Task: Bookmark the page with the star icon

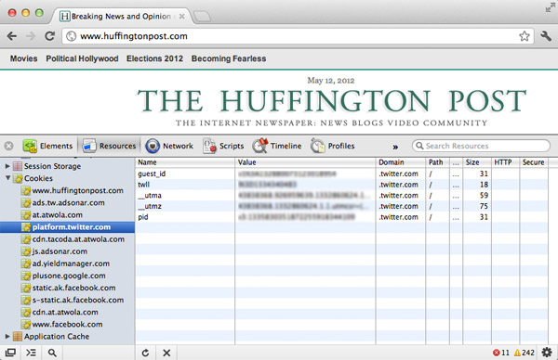Action: coord(524,36)
